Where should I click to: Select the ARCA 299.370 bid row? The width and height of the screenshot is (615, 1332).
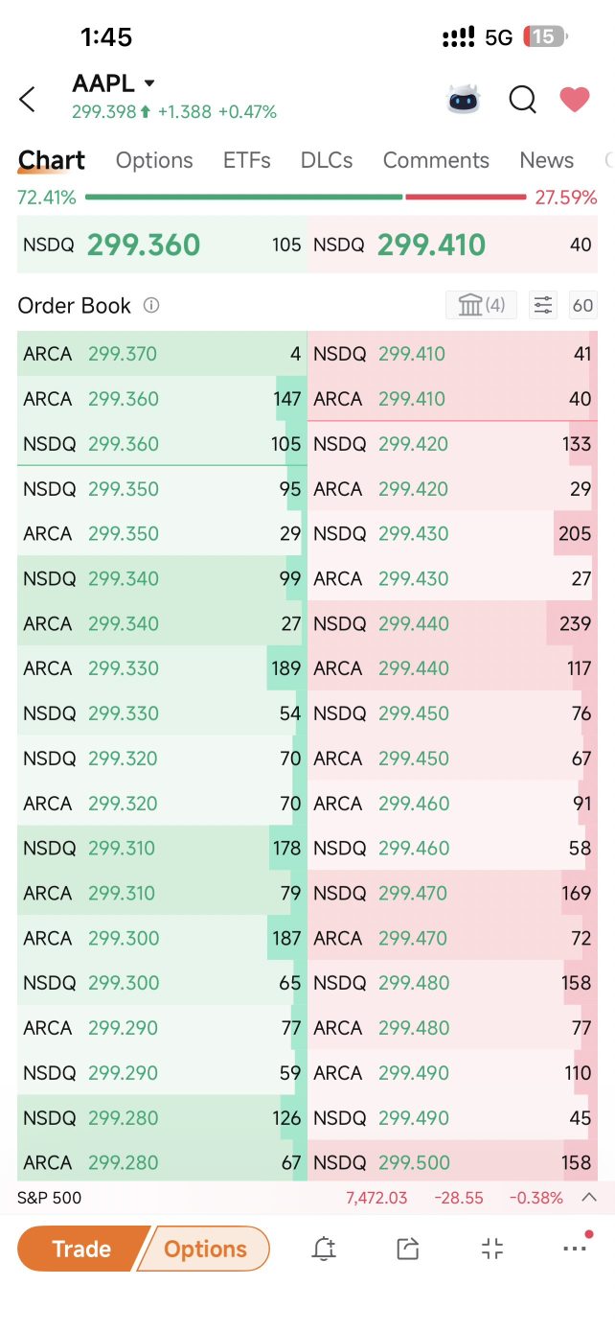point(162,354)
